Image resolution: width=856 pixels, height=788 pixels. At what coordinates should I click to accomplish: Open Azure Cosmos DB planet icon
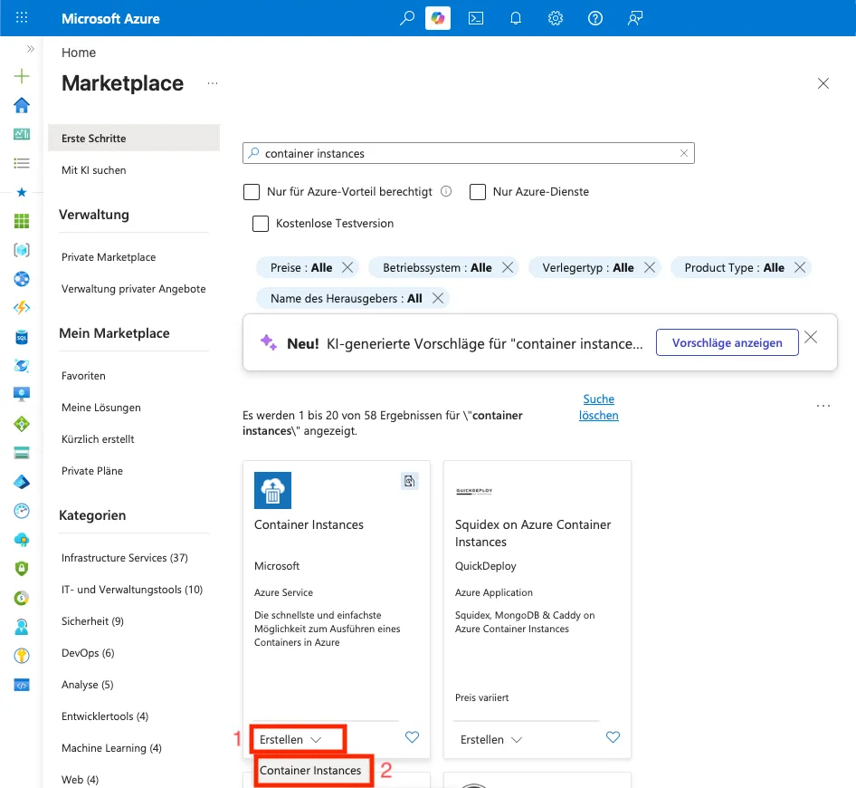pos(22,366)
